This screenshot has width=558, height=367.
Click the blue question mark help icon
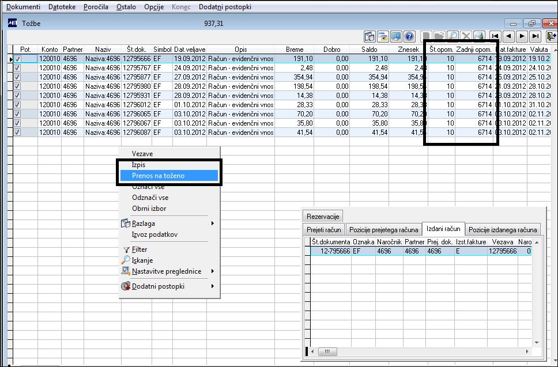[409, 36]
